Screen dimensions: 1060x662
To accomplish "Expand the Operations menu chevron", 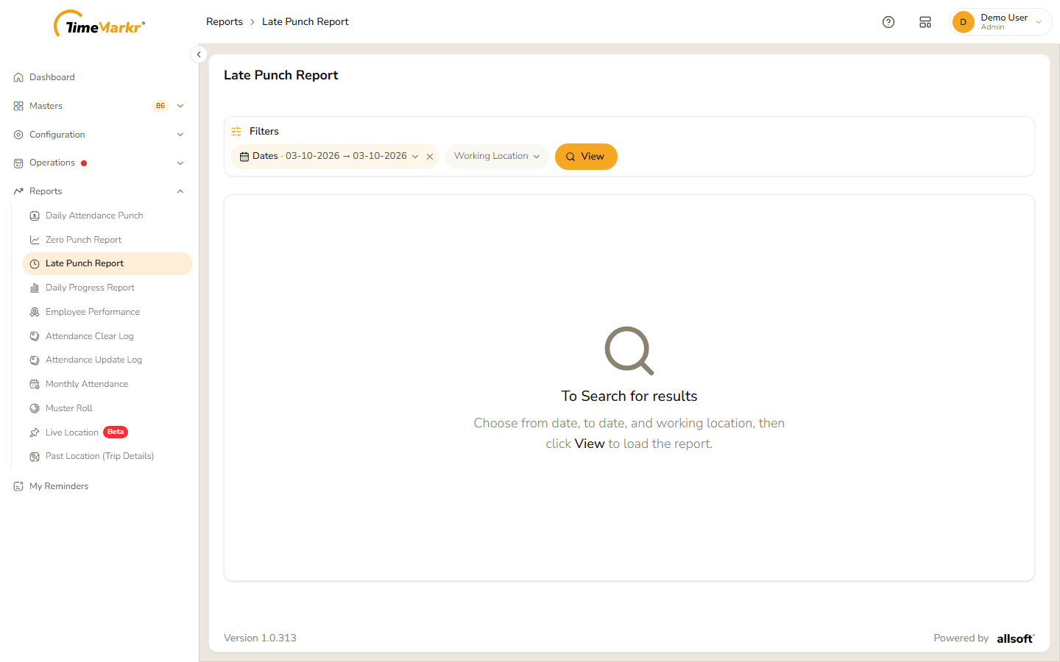I will [x=180, y=163].
